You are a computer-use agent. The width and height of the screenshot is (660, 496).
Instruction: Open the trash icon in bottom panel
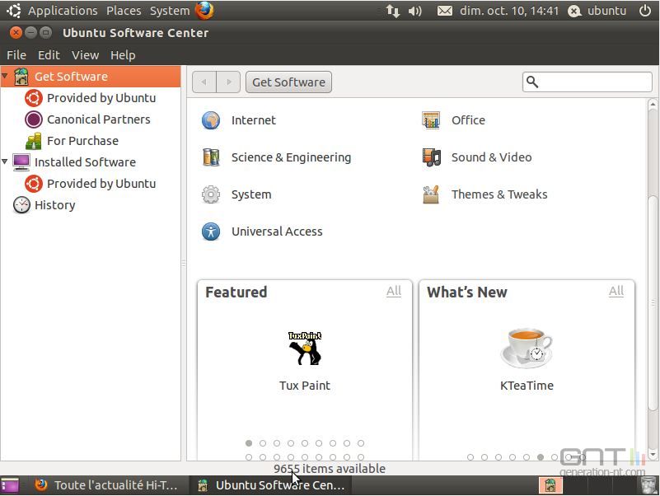pyautogui.click(x=648, y=485)
